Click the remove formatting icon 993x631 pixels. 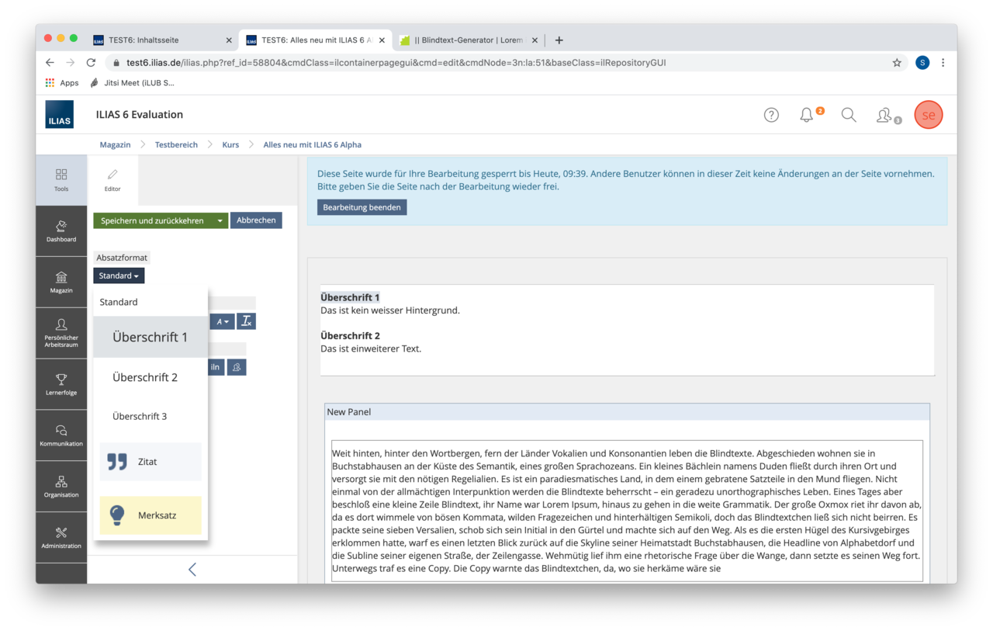[x=246, y=321]
